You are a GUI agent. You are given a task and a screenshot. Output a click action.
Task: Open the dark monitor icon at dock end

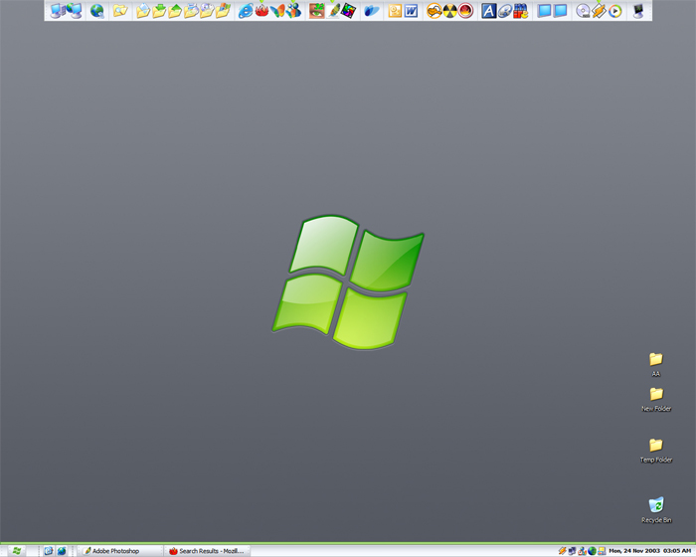click(638, 11)
